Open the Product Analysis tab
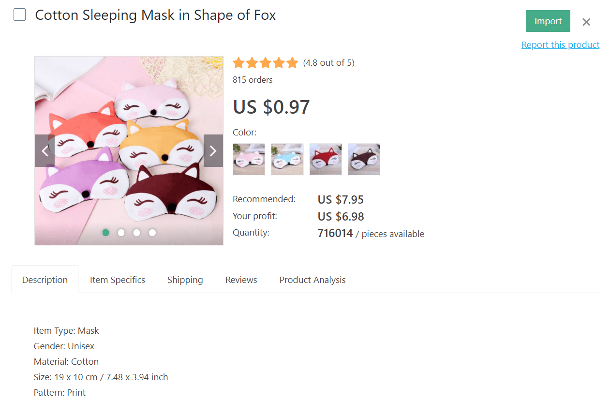Image resolution: width=610 pixels, height=401 pixels. click(x=312, y=280)
